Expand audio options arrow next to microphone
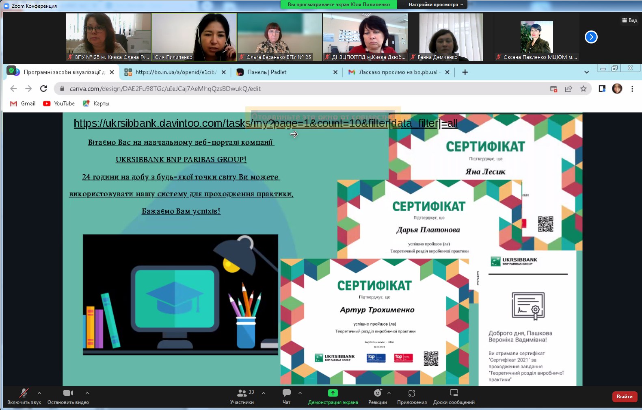642x410 pixels. [x=39, y=393]
